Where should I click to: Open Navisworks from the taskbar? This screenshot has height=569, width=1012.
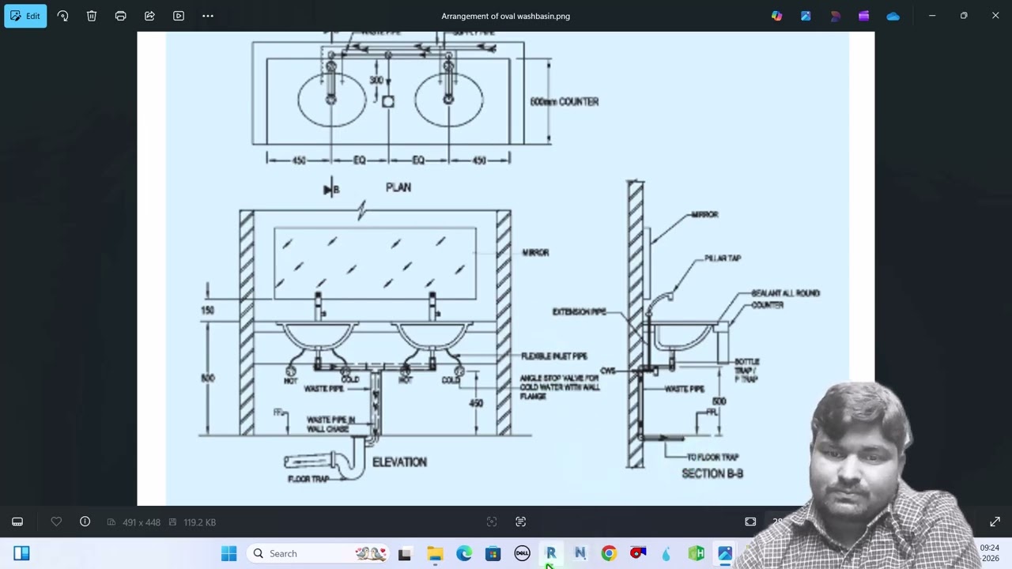580,553
